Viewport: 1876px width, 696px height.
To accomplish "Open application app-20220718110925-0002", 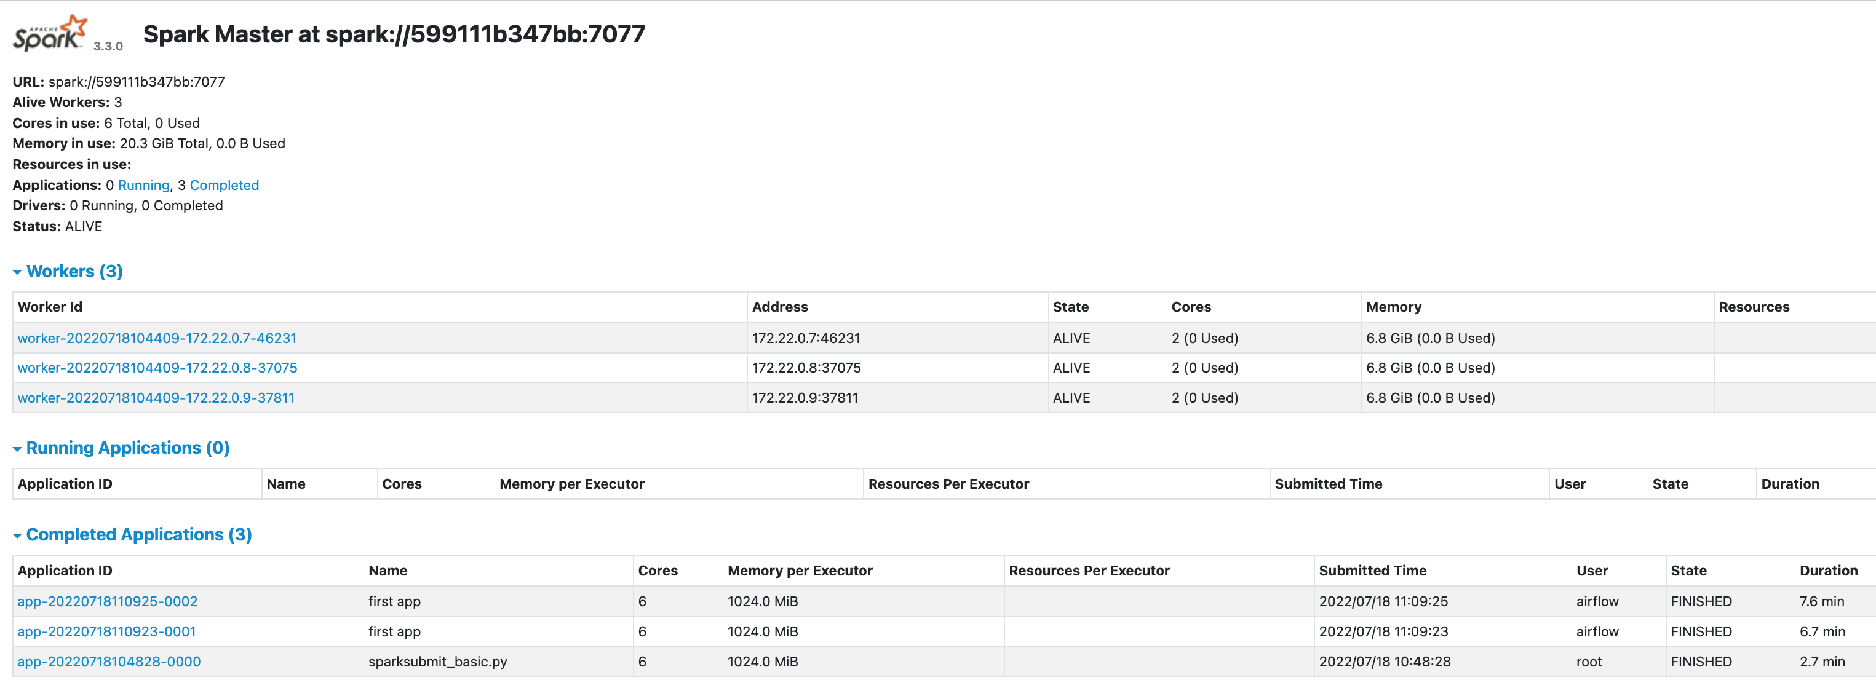I will click(108, 601).
